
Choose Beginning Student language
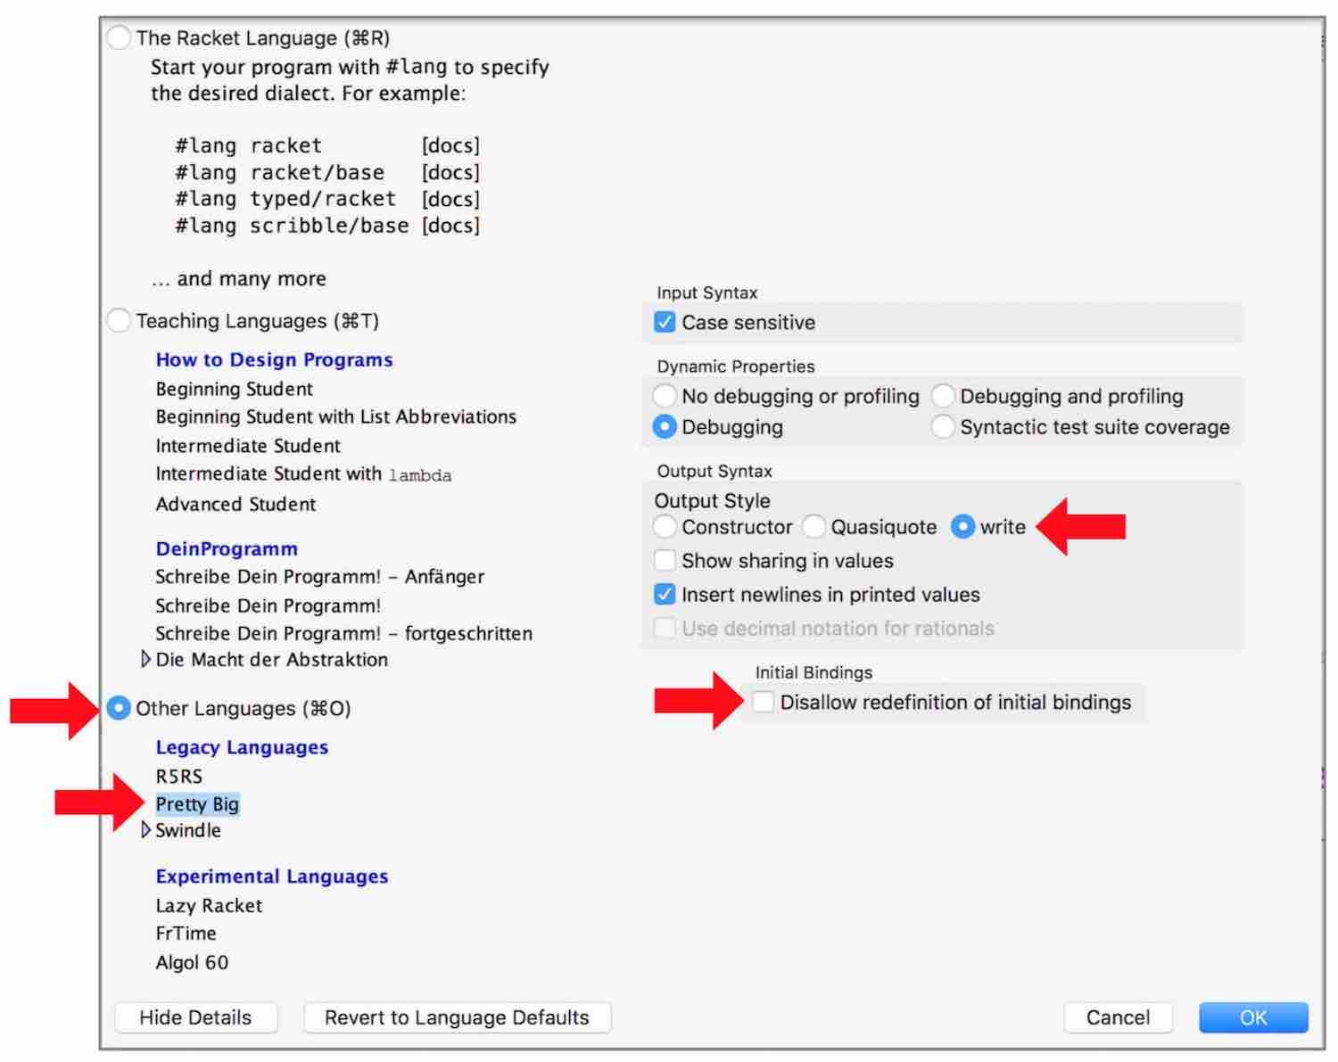pyautogui.click(x=235, y=390)
